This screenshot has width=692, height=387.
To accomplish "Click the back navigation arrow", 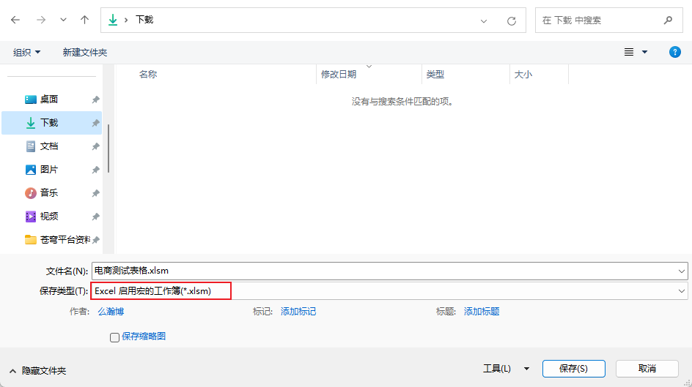I will (x=15, y=20).
